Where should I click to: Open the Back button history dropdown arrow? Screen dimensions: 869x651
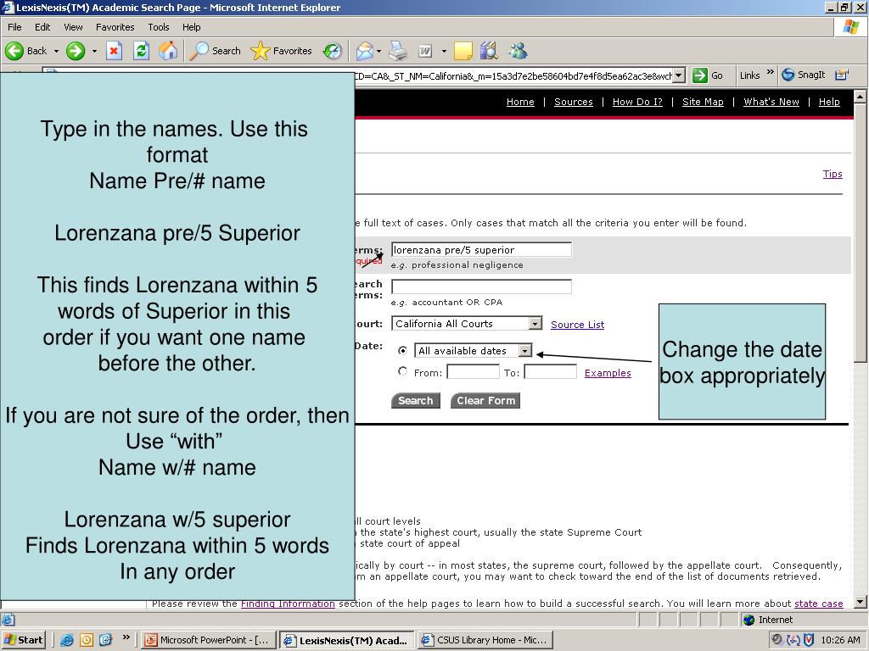[56, 51]
